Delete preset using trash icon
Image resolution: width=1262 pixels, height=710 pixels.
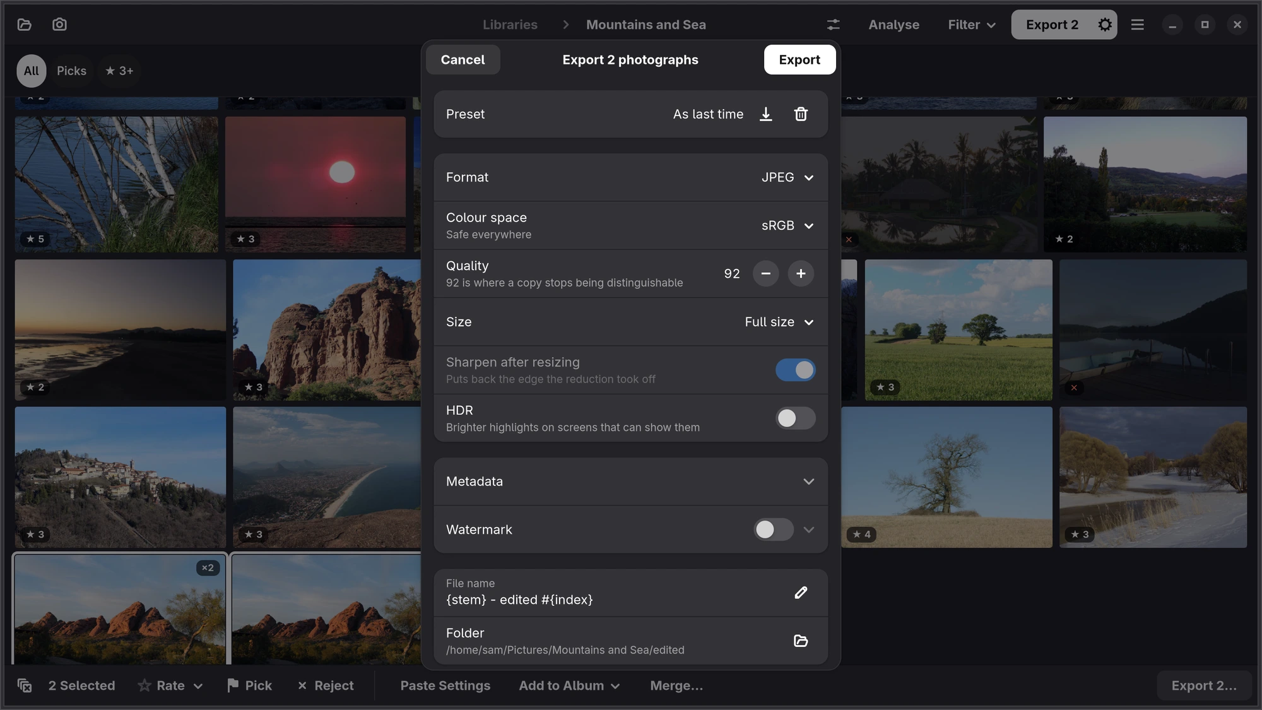pos(801,114)
